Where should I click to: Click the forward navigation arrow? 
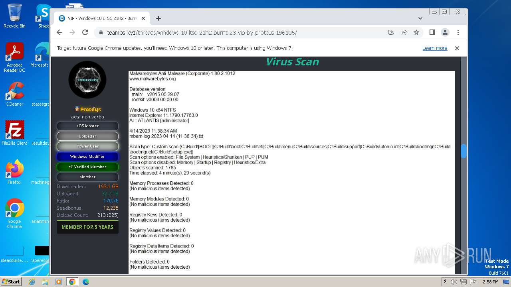72,33
